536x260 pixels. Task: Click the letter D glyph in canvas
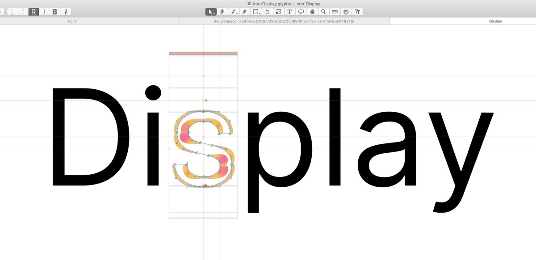pyautogui.click(x=91, y=137)
